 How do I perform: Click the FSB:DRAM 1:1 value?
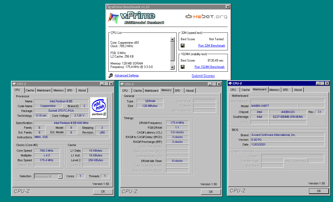(x=177, y=128)
